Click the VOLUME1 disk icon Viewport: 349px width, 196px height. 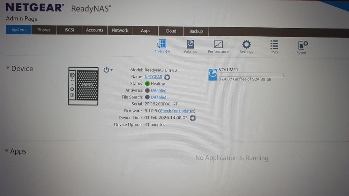[x=213, y=75]
